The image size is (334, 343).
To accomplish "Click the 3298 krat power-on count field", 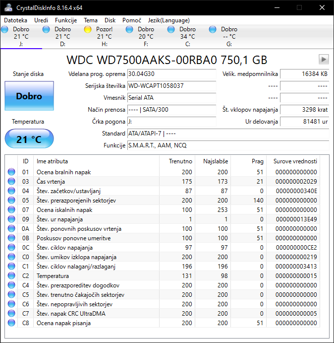I will point(304,110).
